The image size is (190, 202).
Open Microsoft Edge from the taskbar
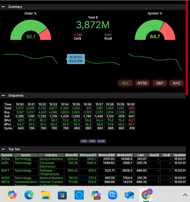click(29, 195)
